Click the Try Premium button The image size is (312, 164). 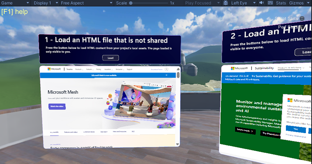tap(271, 134)
